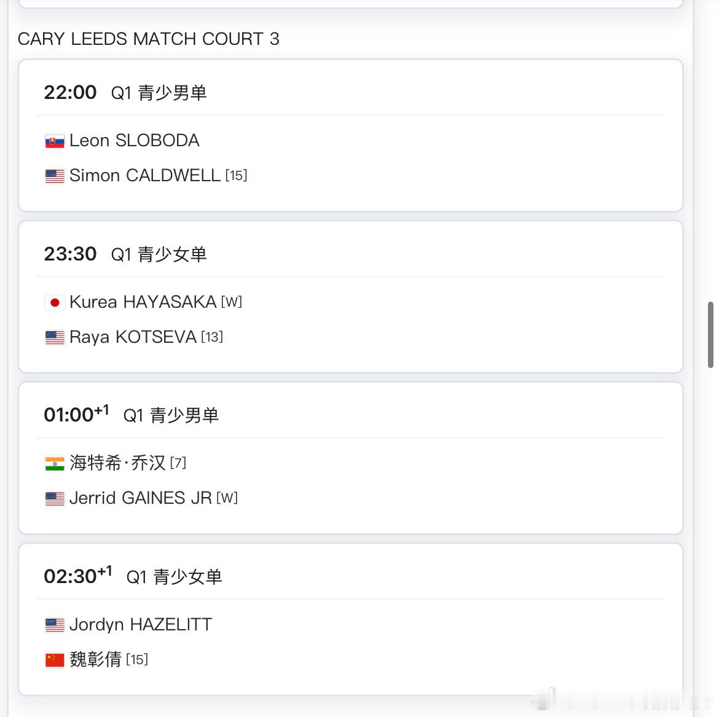Open the 23:30 Q1 青少女单 match header

125,254
